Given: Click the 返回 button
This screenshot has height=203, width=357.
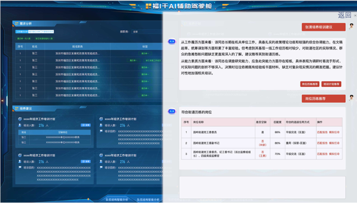Looking at the screenshot, I should click(x=344, y=15).
